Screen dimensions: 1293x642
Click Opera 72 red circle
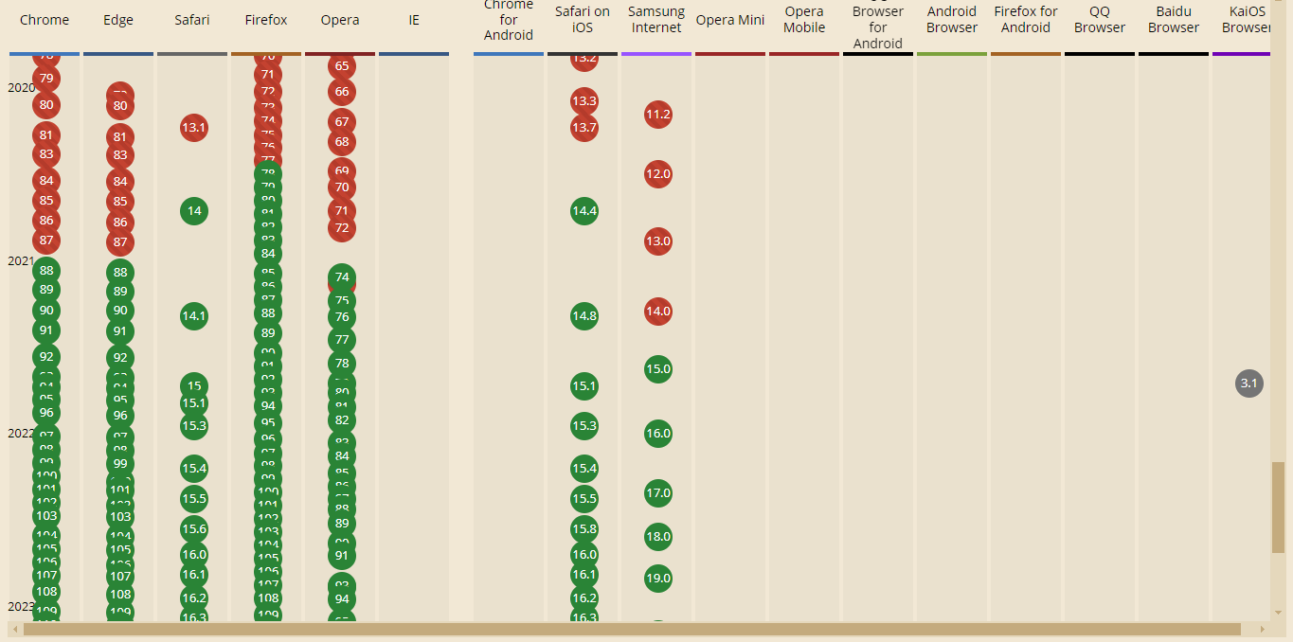click(x=342, y=227)
